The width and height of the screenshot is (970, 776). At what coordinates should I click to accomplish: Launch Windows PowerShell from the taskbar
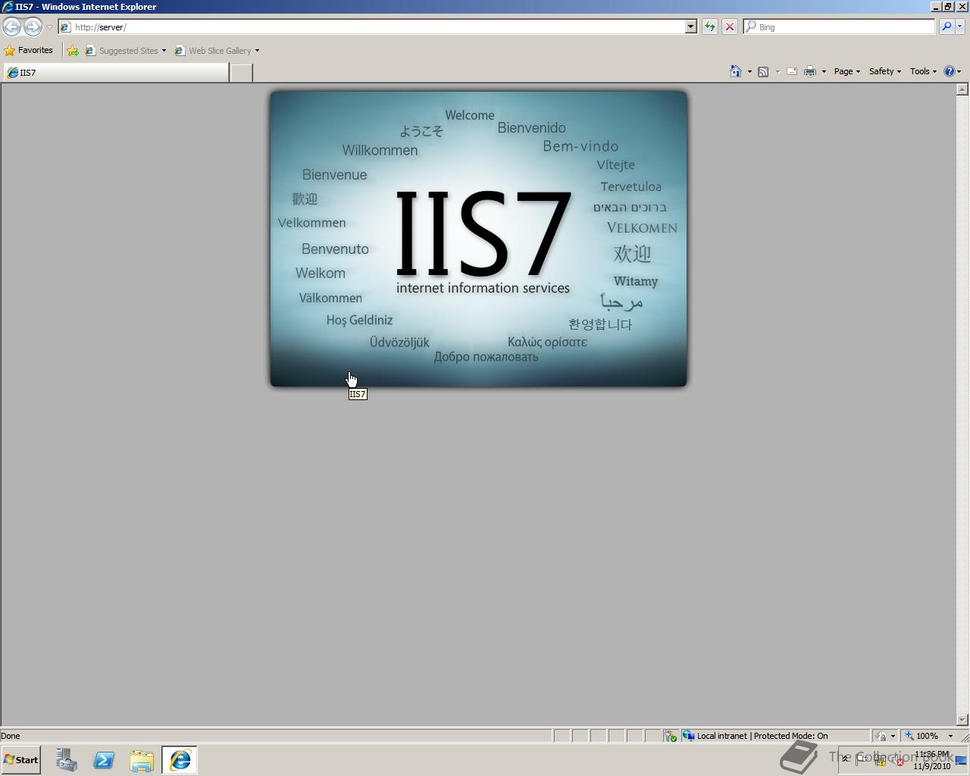pos(104,760)
